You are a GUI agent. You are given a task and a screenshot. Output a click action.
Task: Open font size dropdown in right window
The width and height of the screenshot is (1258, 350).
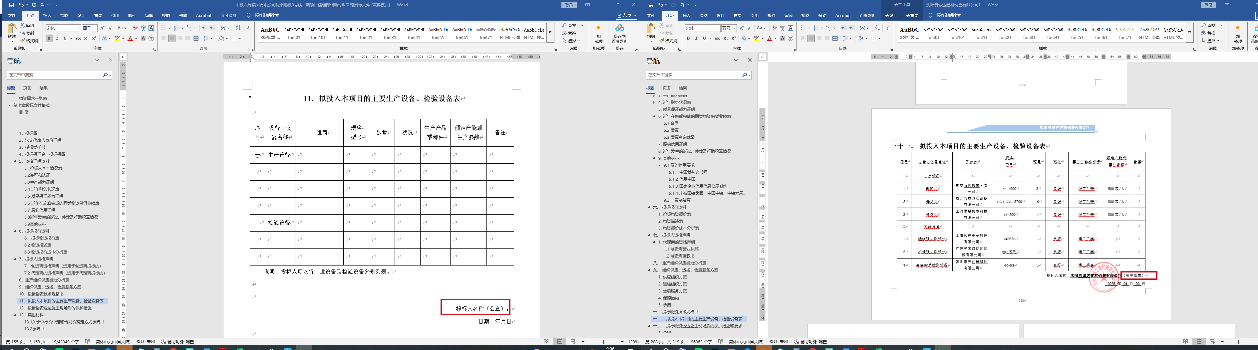pyautogui.click(x=735, y=28)
